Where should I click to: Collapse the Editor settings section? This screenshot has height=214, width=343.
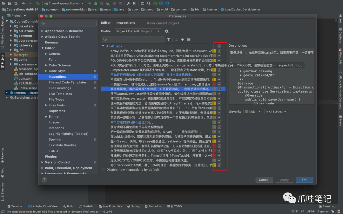click(42, 48)
